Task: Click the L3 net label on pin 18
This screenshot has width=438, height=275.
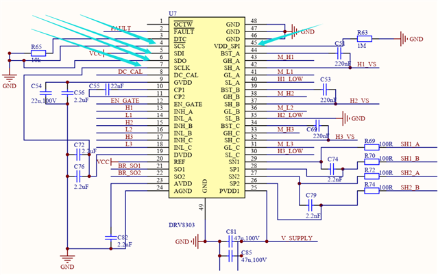Action: 129,144
